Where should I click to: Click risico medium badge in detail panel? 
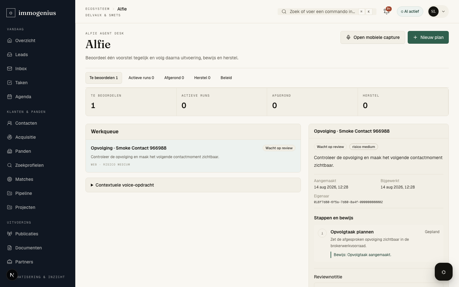(363, 147)
